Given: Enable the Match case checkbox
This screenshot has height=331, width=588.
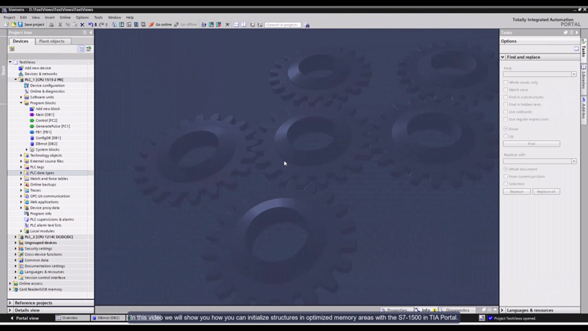Looking at the screenshot, I should tap(506, 90).
